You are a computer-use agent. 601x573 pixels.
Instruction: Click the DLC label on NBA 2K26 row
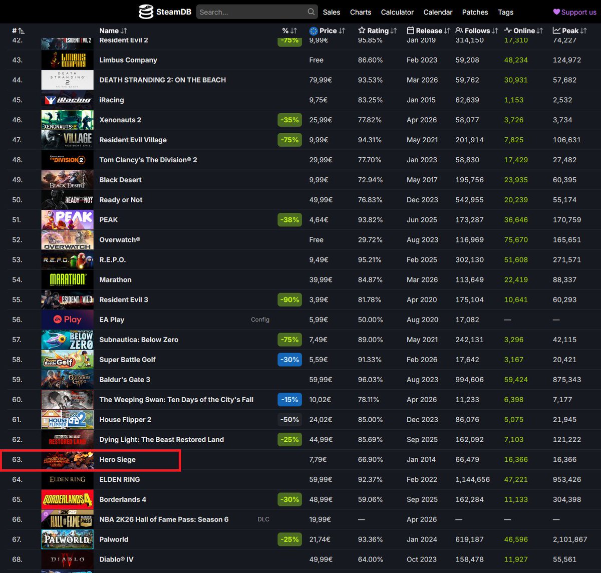coord(263,519)
